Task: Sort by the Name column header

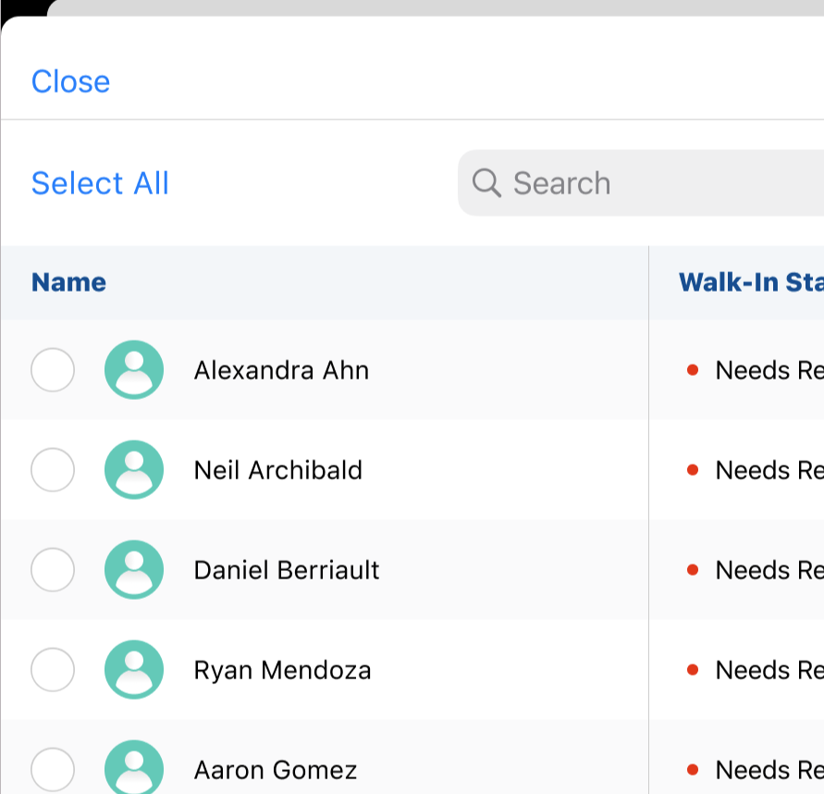Action: coord(69,282)
